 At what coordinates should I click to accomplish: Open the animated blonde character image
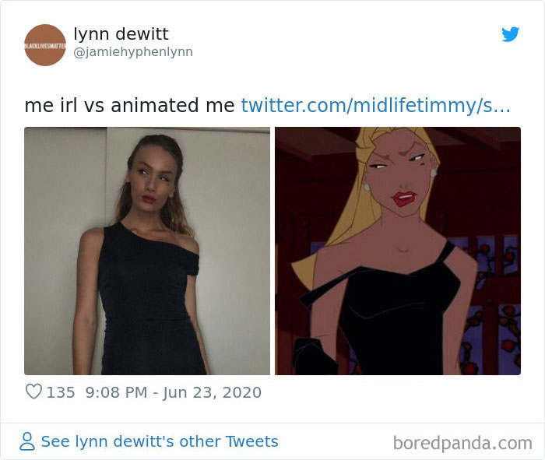398,251
